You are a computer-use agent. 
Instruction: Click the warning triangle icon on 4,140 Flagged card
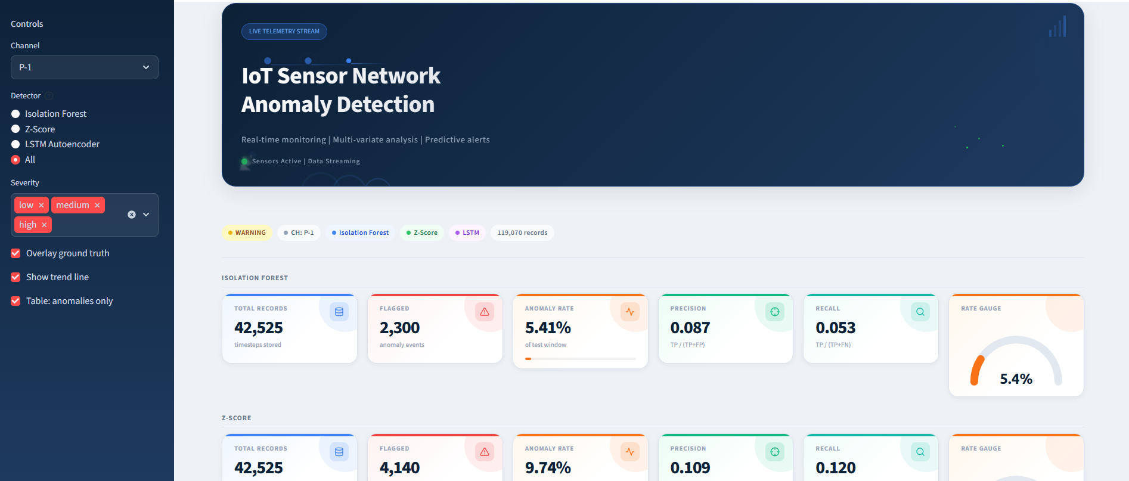(x=485, y=452)
